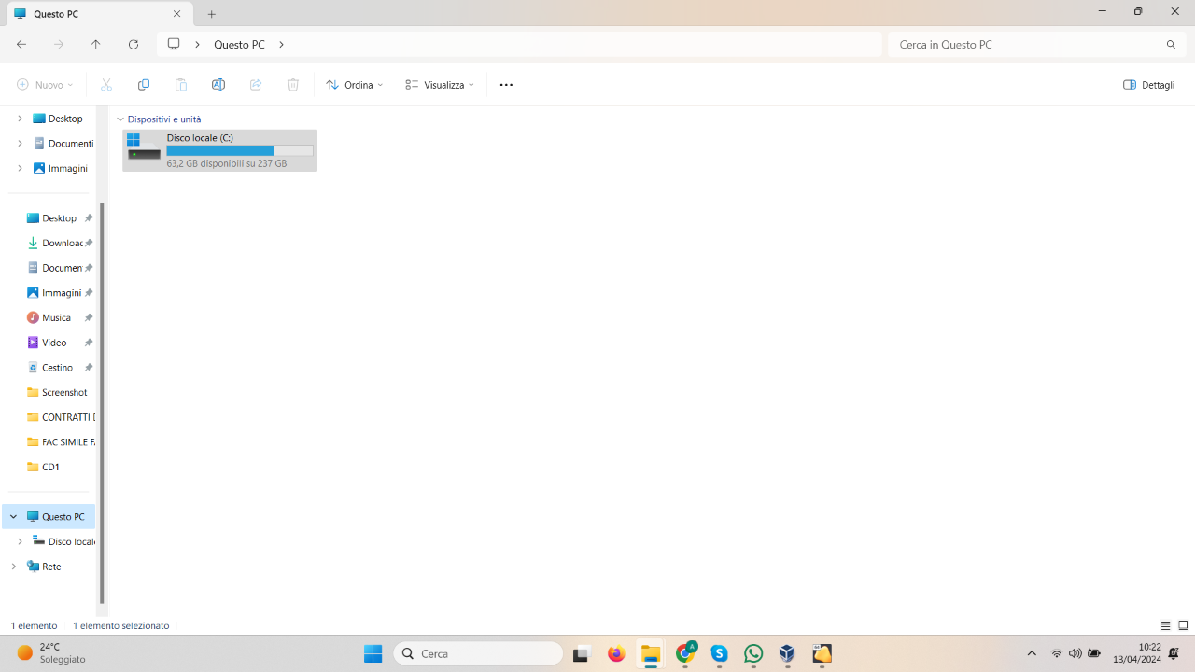1195x672 pixels.
Task: Click Questo PC in the address breadcrumb
Action: click(239, 44)
